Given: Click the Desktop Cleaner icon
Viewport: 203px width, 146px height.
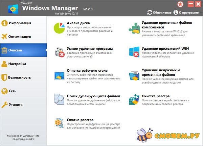Looking at the screenshot, I should (60, 76).
